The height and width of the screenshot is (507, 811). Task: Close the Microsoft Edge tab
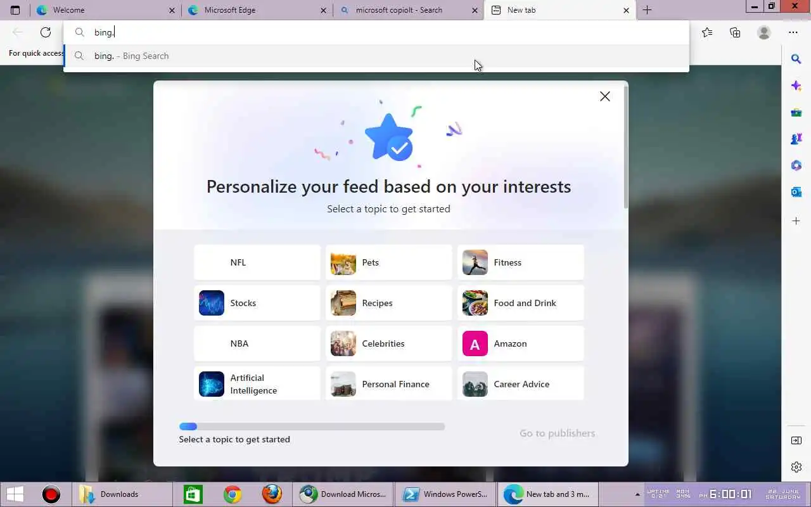point(324,10)
